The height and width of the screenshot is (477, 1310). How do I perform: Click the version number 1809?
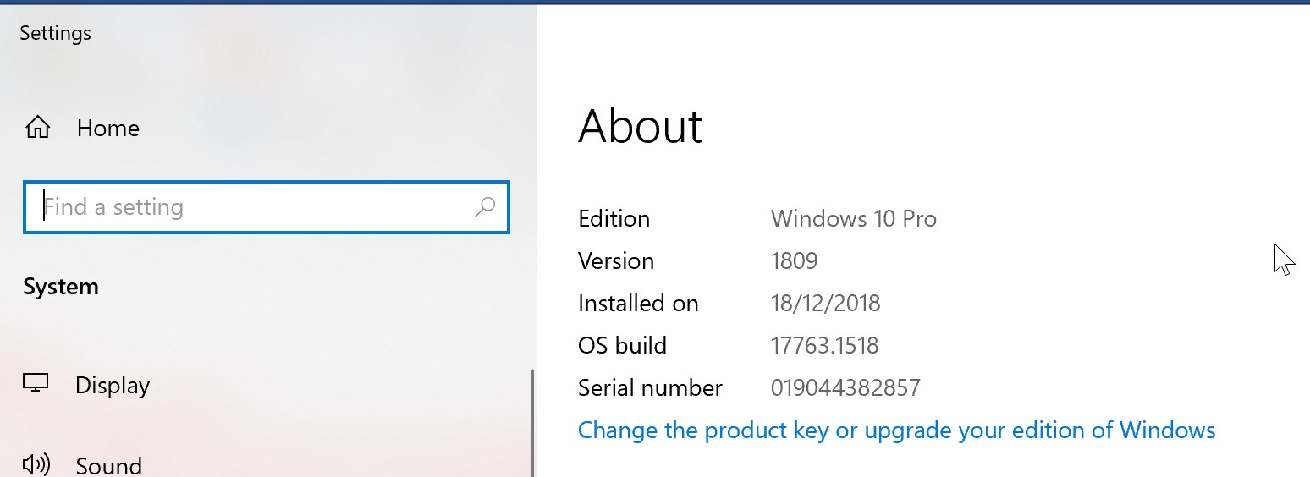pos(795,261)
